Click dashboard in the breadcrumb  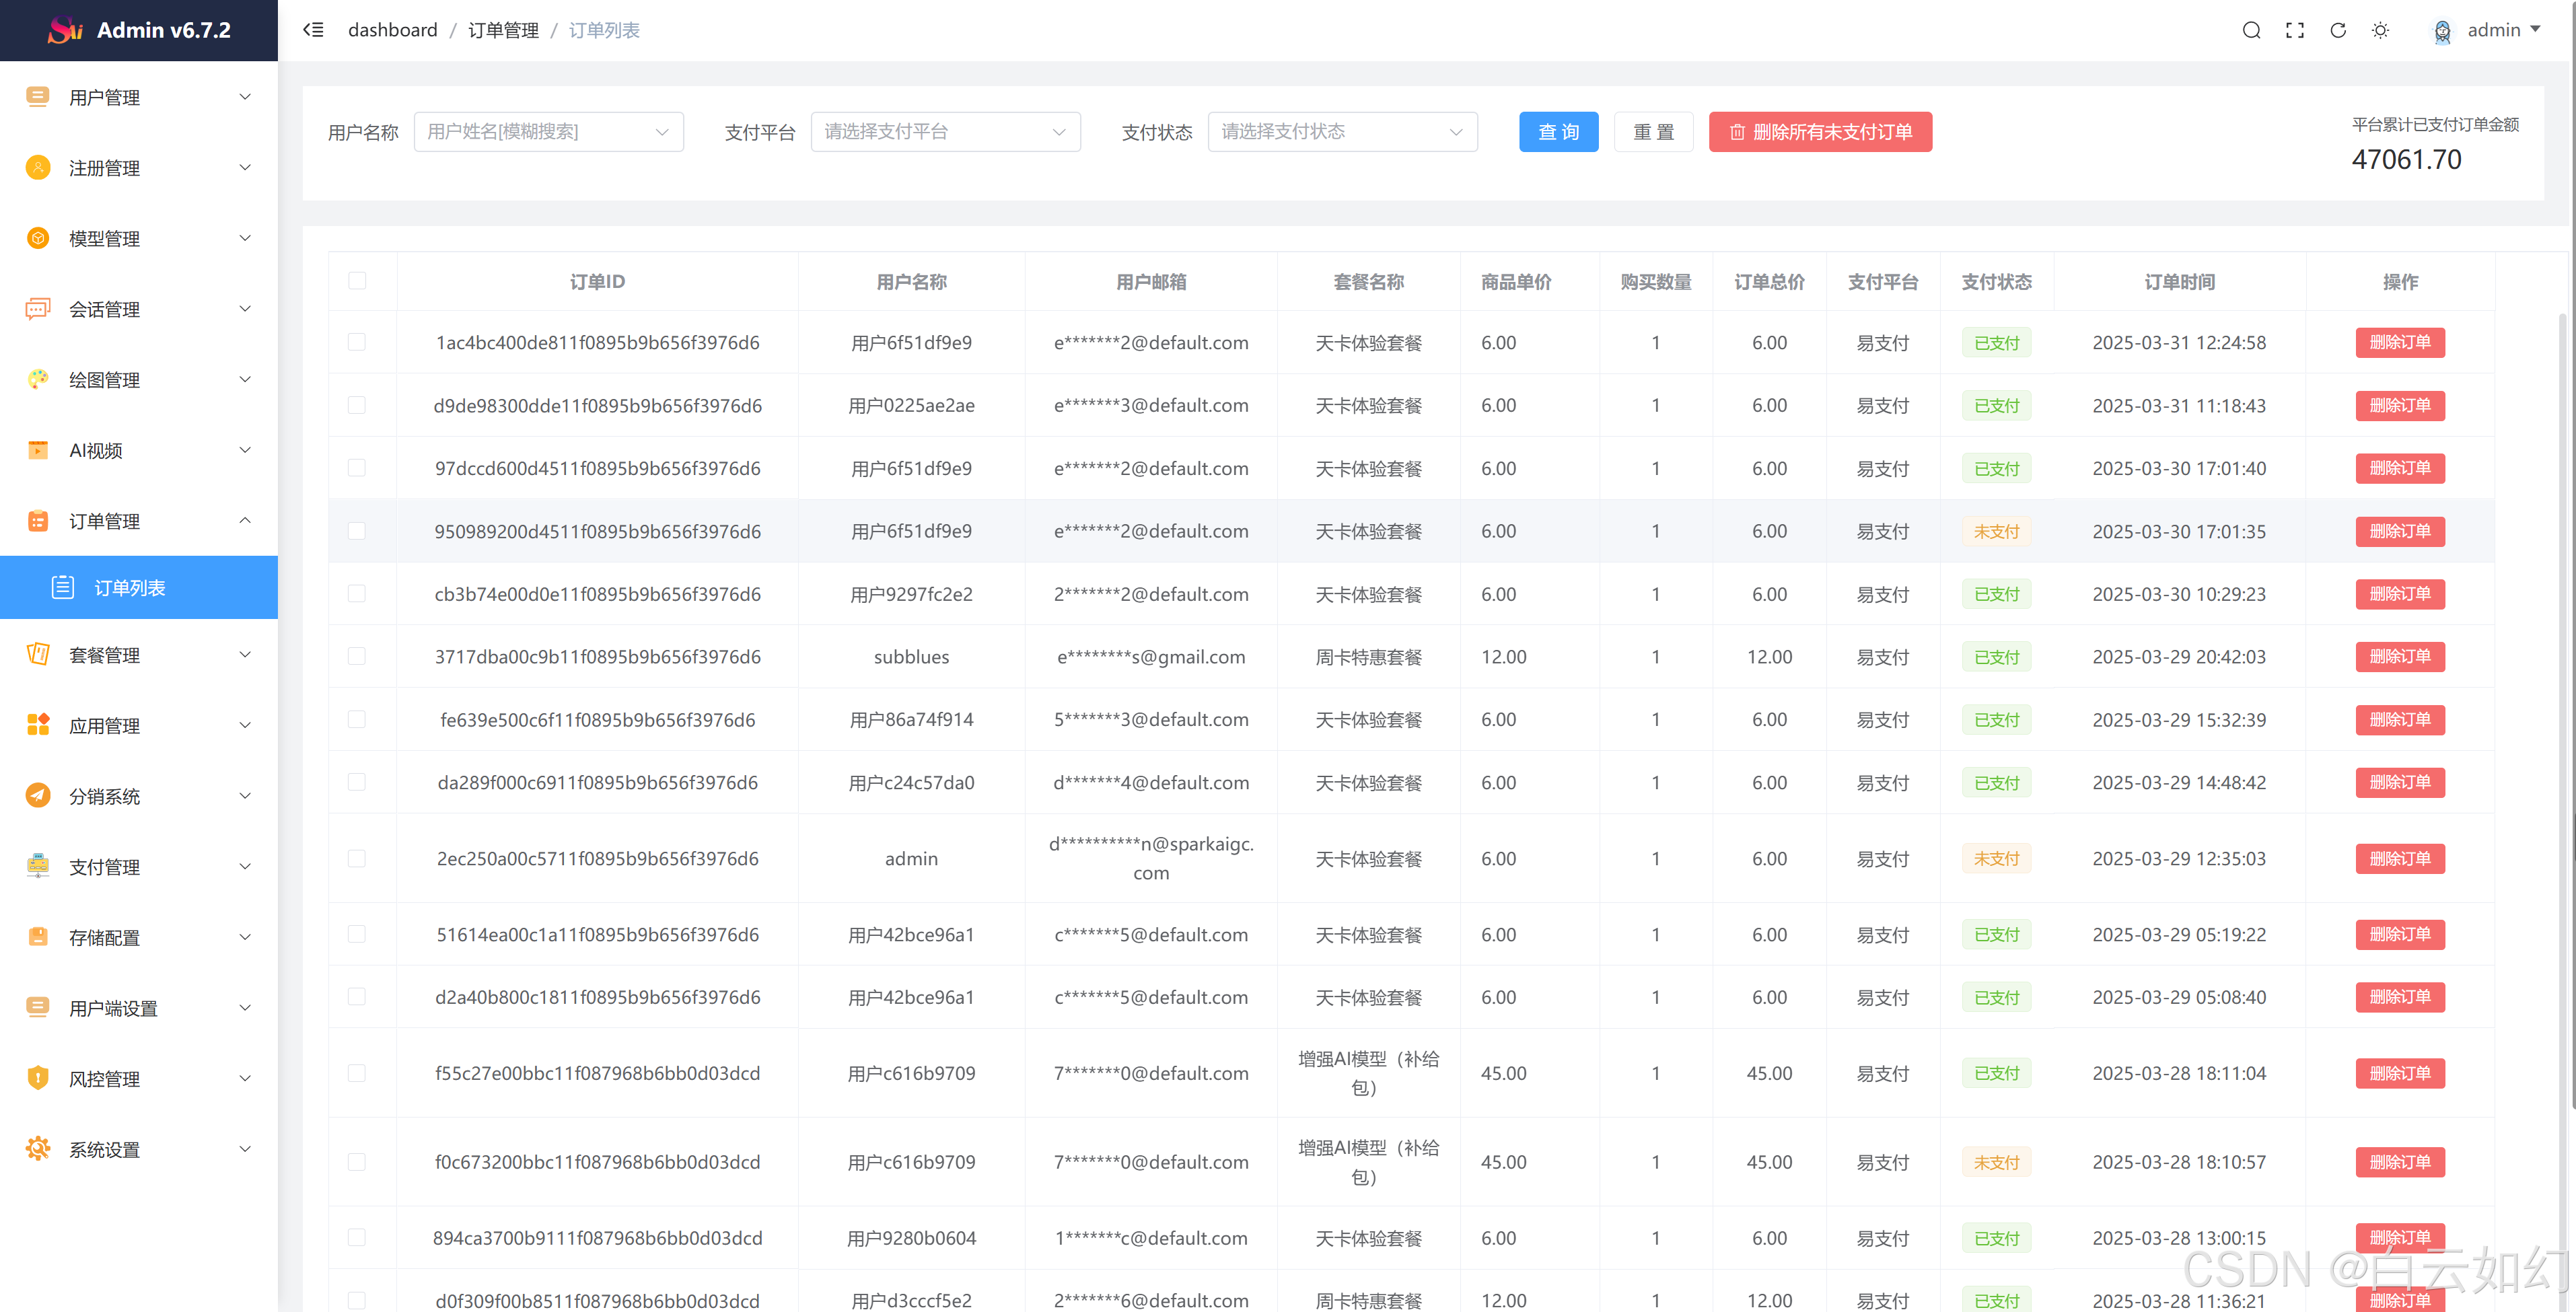[392, 30]
